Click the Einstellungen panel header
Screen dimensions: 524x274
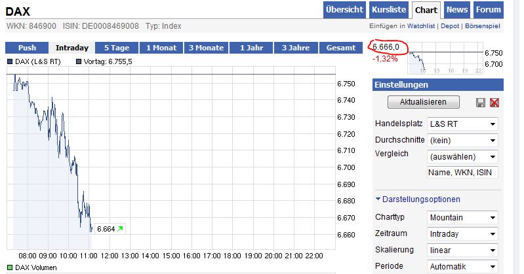pyautogui.click(x=438, y=84)
